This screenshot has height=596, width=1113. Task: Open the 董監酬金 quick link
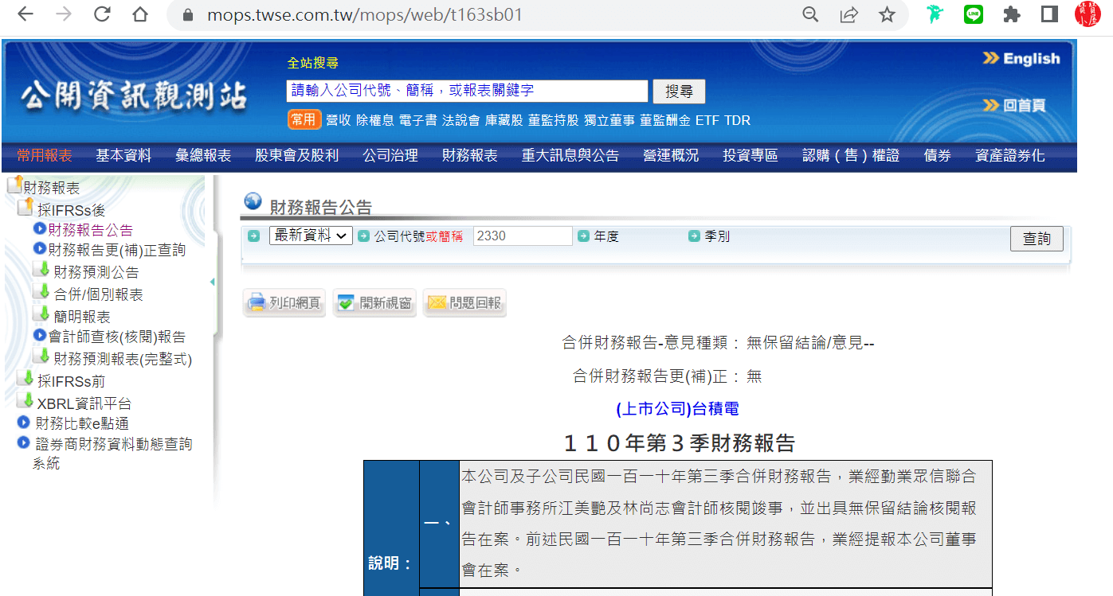(x=665, y=121)
